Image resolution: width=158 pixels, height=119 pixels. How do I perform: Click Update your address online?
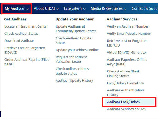77,50
